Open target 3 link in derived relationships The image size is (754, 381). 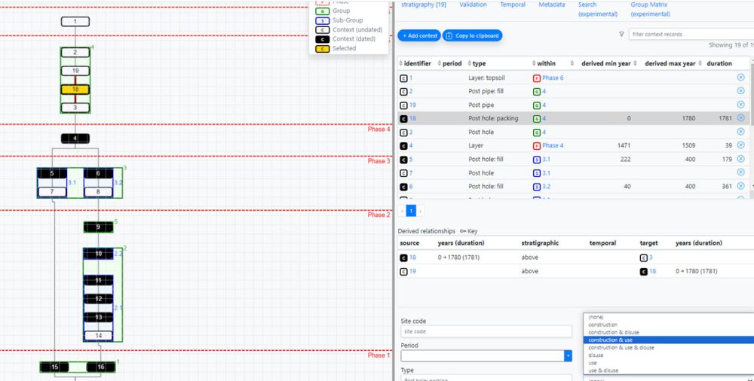click(651, 258)
